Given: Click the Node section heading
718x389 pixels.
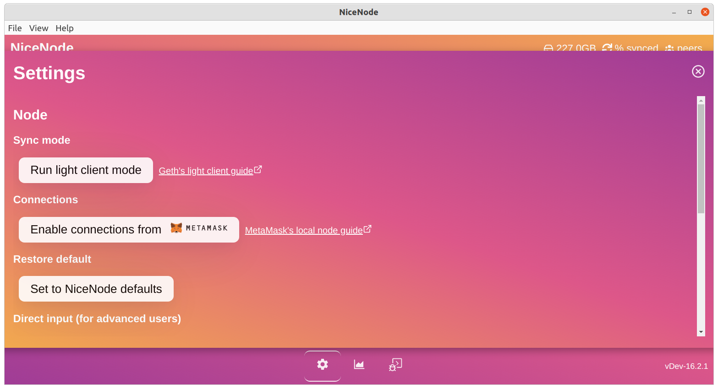Looking at the screenshot, I should (x=30, y=115).
